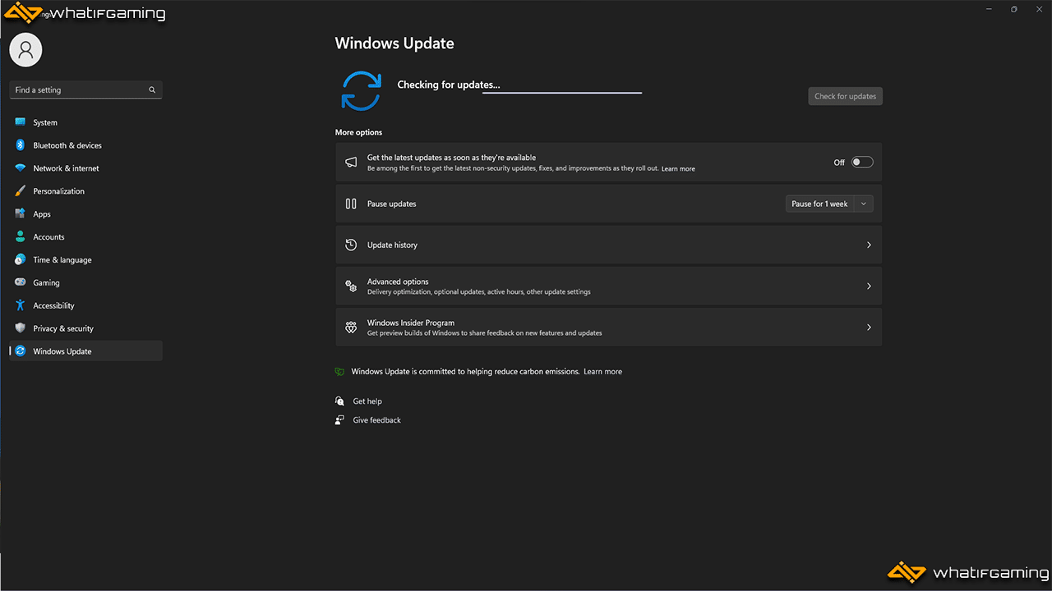Open the Advanced options row
Image resolution: width=1052 pixels, height=591 pixels.
click(608, 286)
